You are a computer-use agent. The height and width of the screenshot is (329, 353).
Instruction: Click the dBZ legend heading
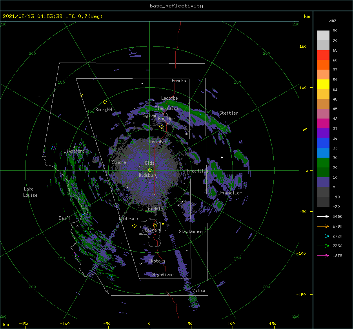(333, 21)
